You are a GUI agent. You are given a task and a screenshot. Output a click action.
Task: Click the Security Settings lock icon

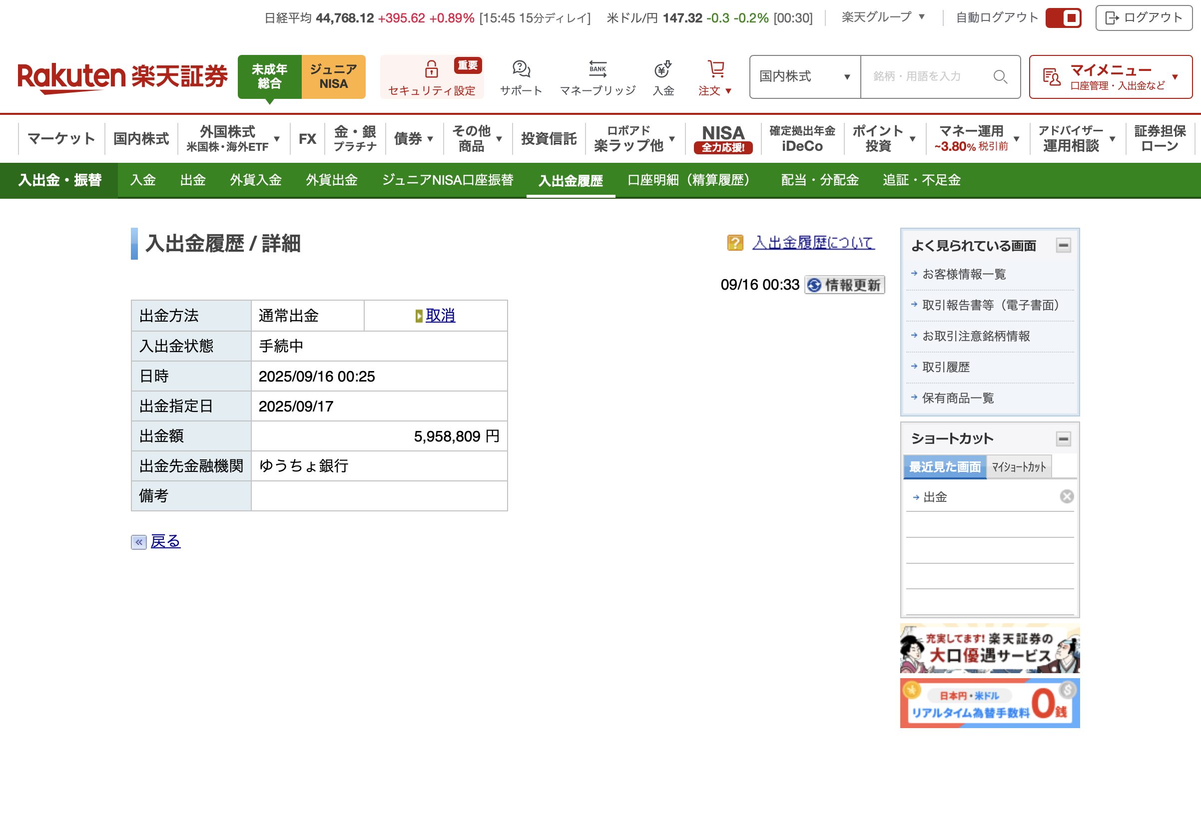(x=431, y=69)
